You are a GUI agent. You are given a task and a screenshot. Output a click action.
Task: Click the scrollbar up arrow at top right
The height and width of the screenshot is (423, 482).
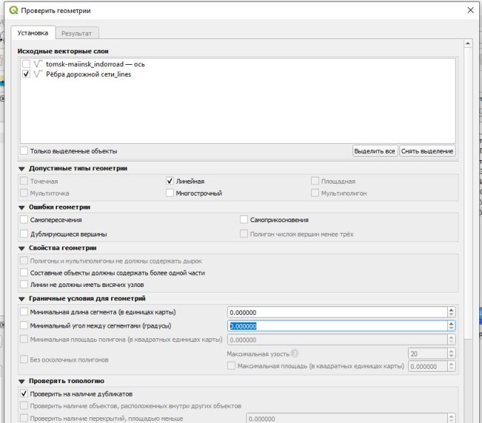click(x=468, y=43)
